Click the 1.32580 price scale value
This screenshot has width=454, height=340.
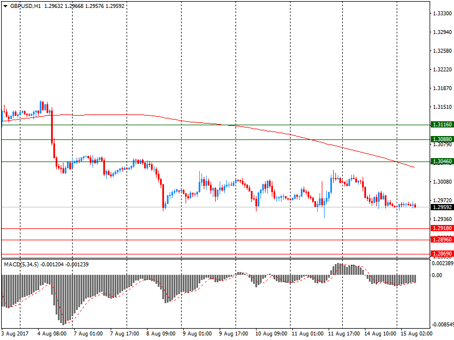(443, 51)
